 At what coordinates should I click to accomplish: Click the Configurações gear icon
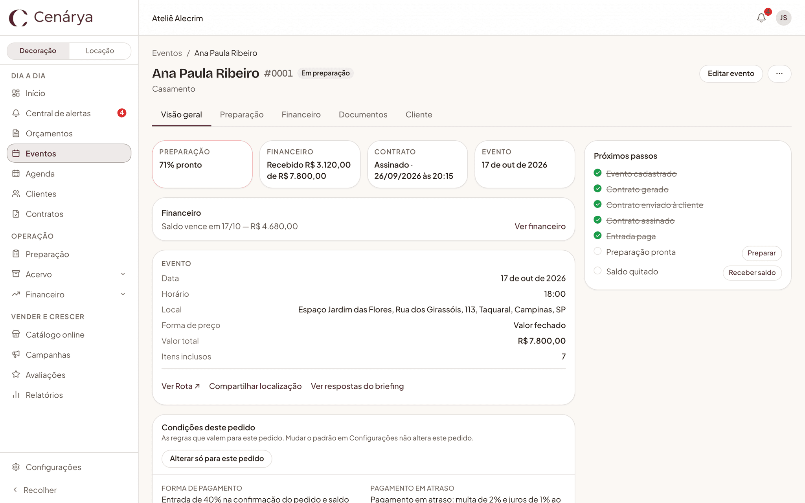[x=16, y=467]
